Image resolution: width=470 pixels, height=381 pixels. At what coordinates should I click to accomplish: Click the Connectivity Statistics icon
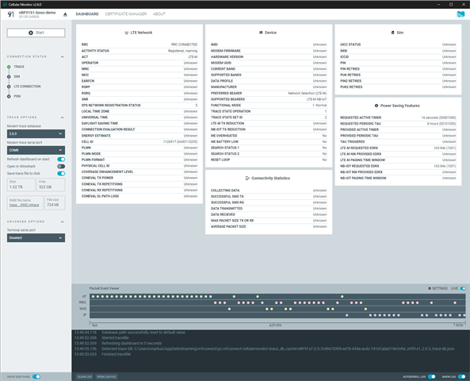tap(247, 178)
